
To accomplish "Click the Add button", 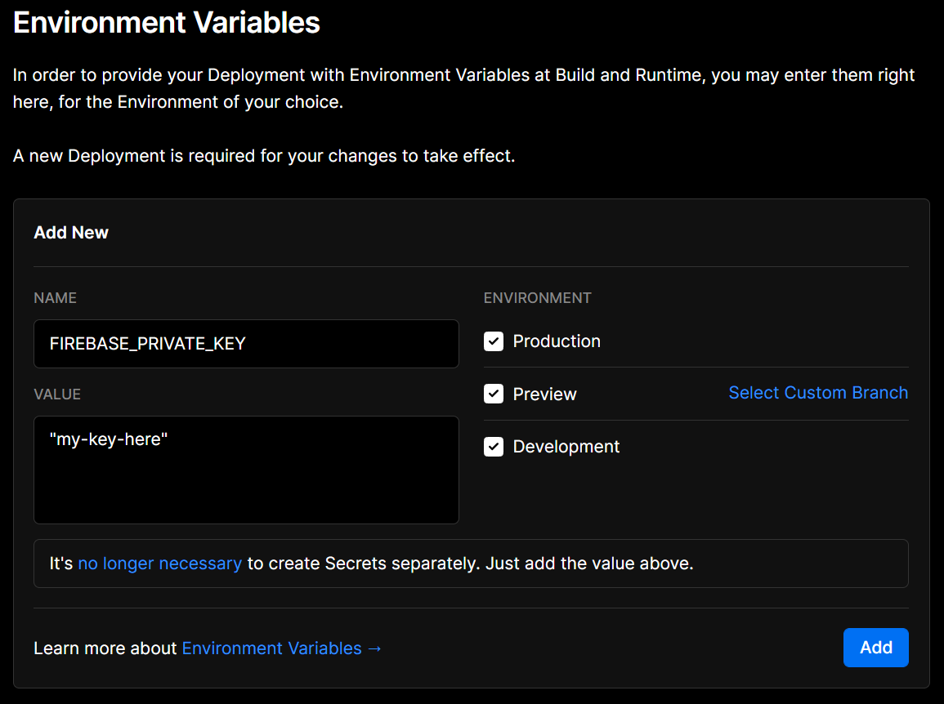I will 875,648.
